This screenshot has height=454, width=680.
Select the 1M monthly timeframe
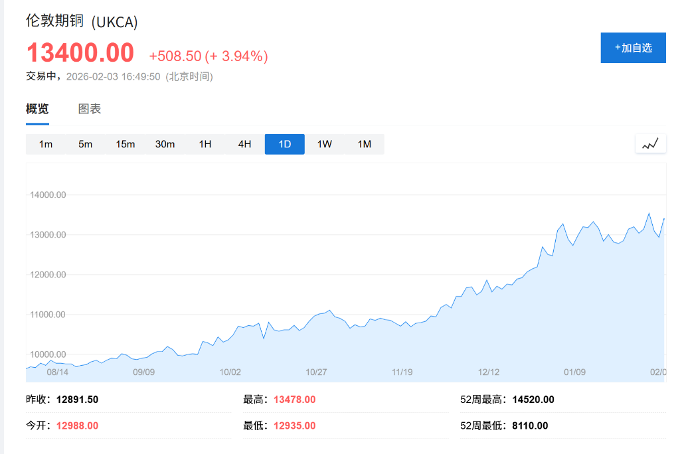[x=365, y=144]
